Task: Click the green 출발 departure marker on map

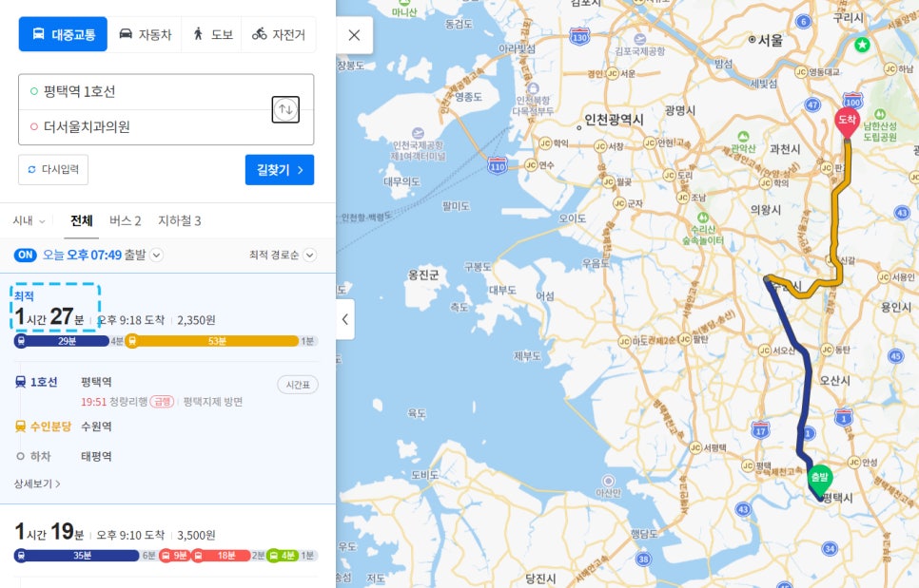Action: coord(819,477)
